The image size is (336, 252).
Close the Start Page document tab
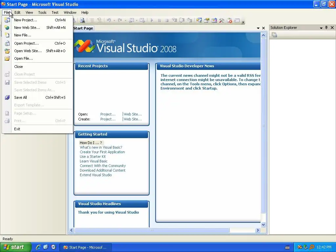point(263,28)
